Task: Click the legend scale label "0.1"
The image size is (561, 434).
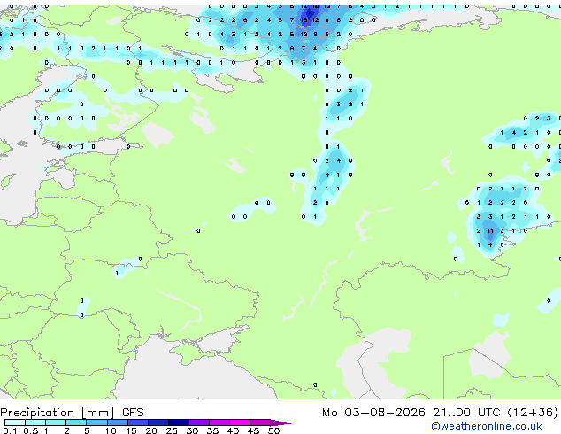Action: tap(10, 430)
